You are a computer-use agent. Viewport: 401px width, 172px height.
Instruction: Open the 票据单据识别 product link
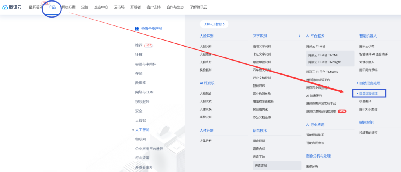pyautogui.click(x=262, y=62)
